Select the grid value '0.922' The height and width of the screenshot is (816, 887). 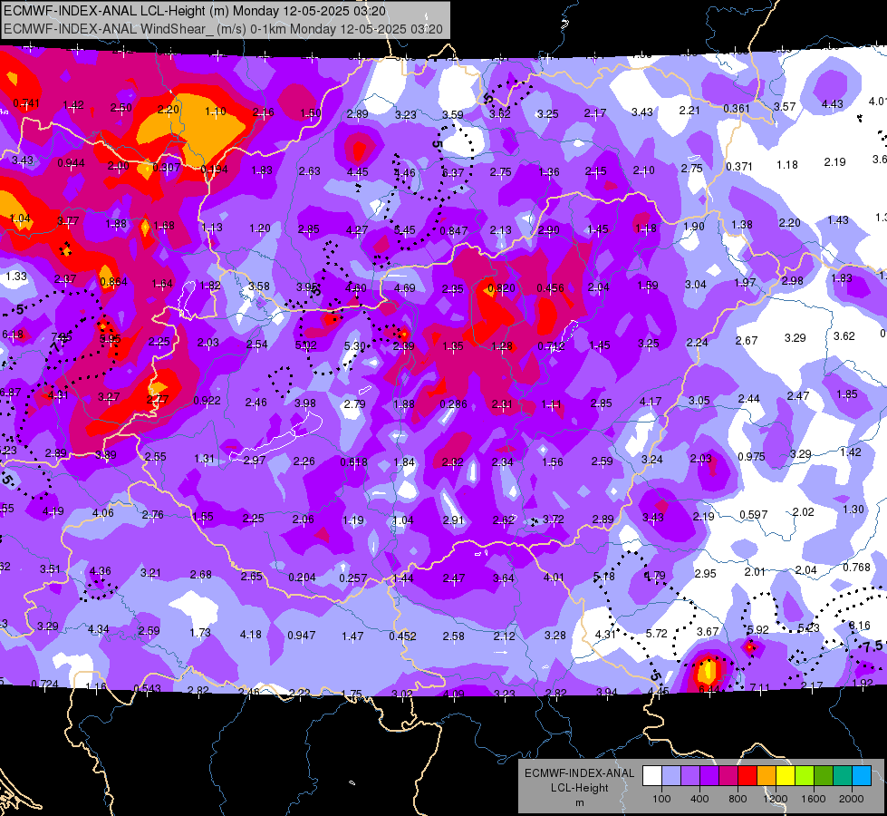207,401
